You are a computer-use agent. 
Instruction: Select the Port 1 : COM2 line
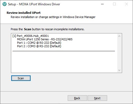tap(39, 43)
